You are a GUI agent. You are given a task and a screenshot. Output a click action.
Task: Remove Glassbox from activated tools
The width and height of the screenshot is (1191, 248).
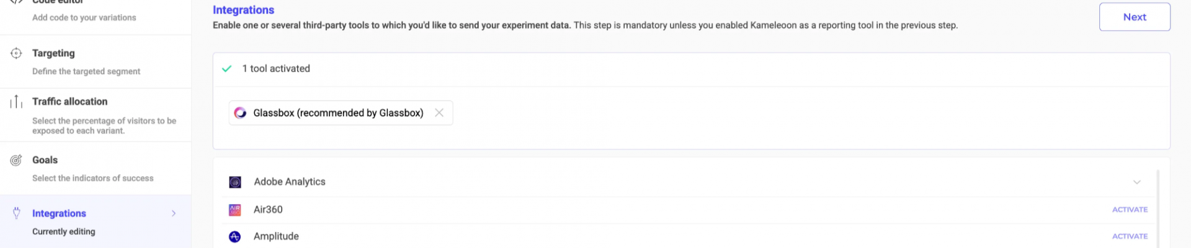click(439, 113)
